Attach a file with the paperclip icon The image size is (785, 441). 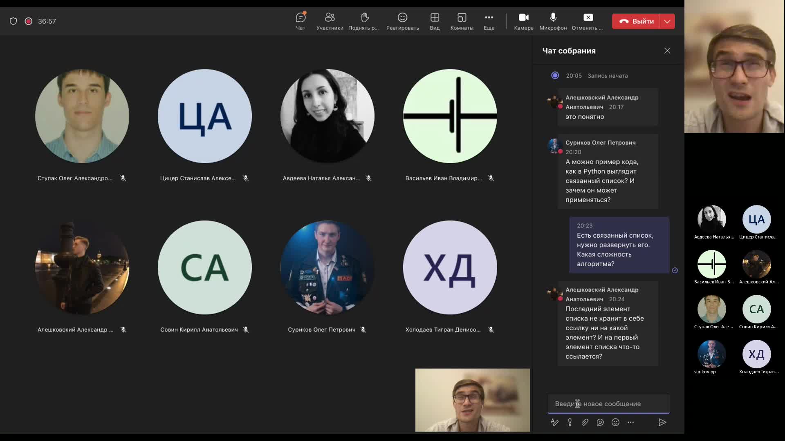585,422
